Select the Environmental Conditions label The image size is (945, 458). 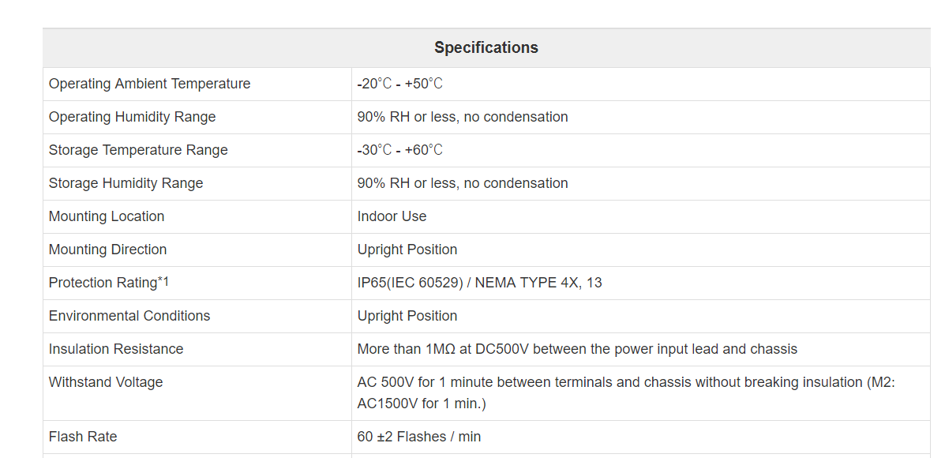point(129,316)
